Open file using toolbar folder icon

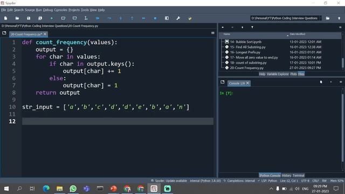point(17,18)
